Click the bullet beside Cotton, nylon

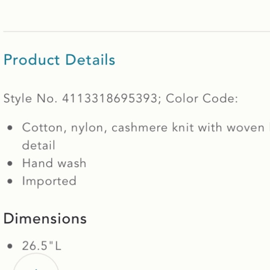(10, 128)
